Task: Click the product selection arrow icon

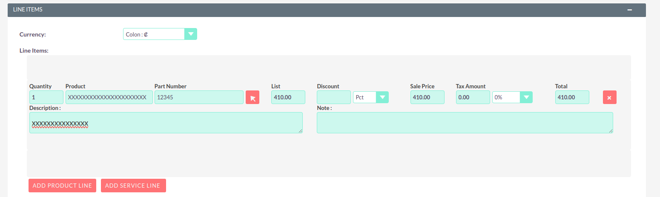Action: tap(253, 98)
